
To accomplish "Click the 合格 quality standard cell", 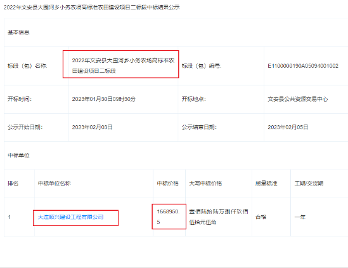I will pos(261,217).
